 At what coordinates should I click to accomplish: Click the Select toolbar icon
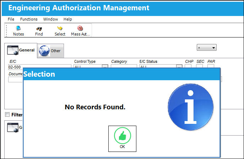[60, 28]
